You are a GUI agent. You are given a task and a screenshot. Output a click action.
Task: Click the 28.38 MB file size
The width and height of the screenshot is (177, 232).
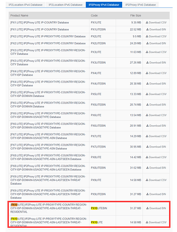136,84
